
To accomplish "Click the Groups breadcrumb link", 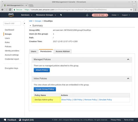I will point(38,21).
